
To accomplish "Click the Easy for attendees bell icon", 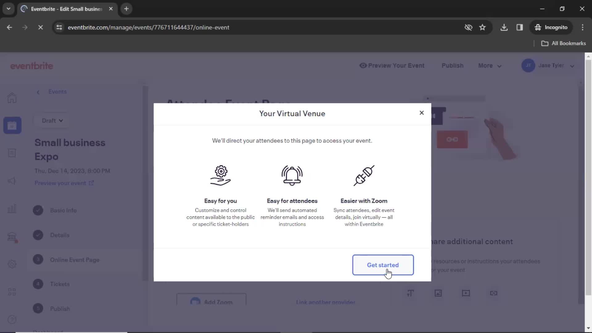I will click(292, 175).
